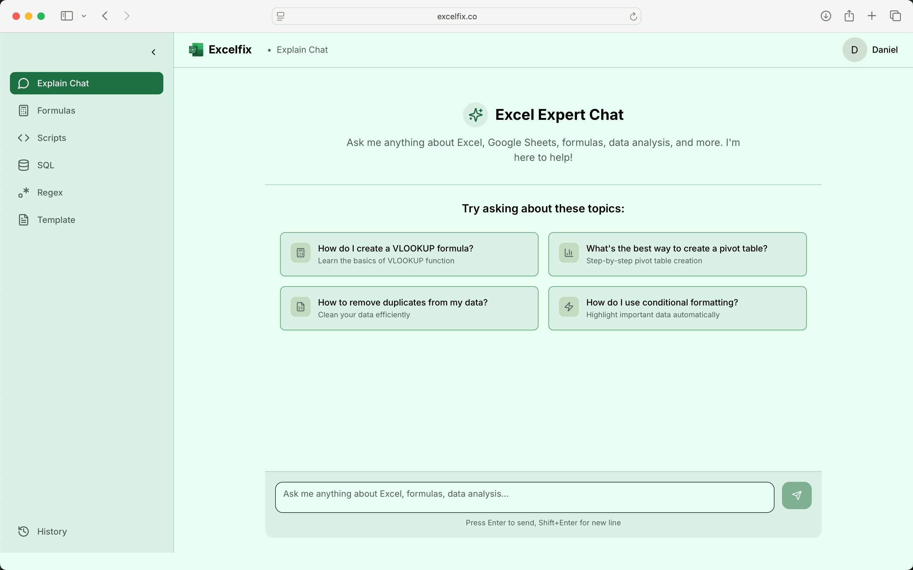Open Safari downloads

point(825,16)
